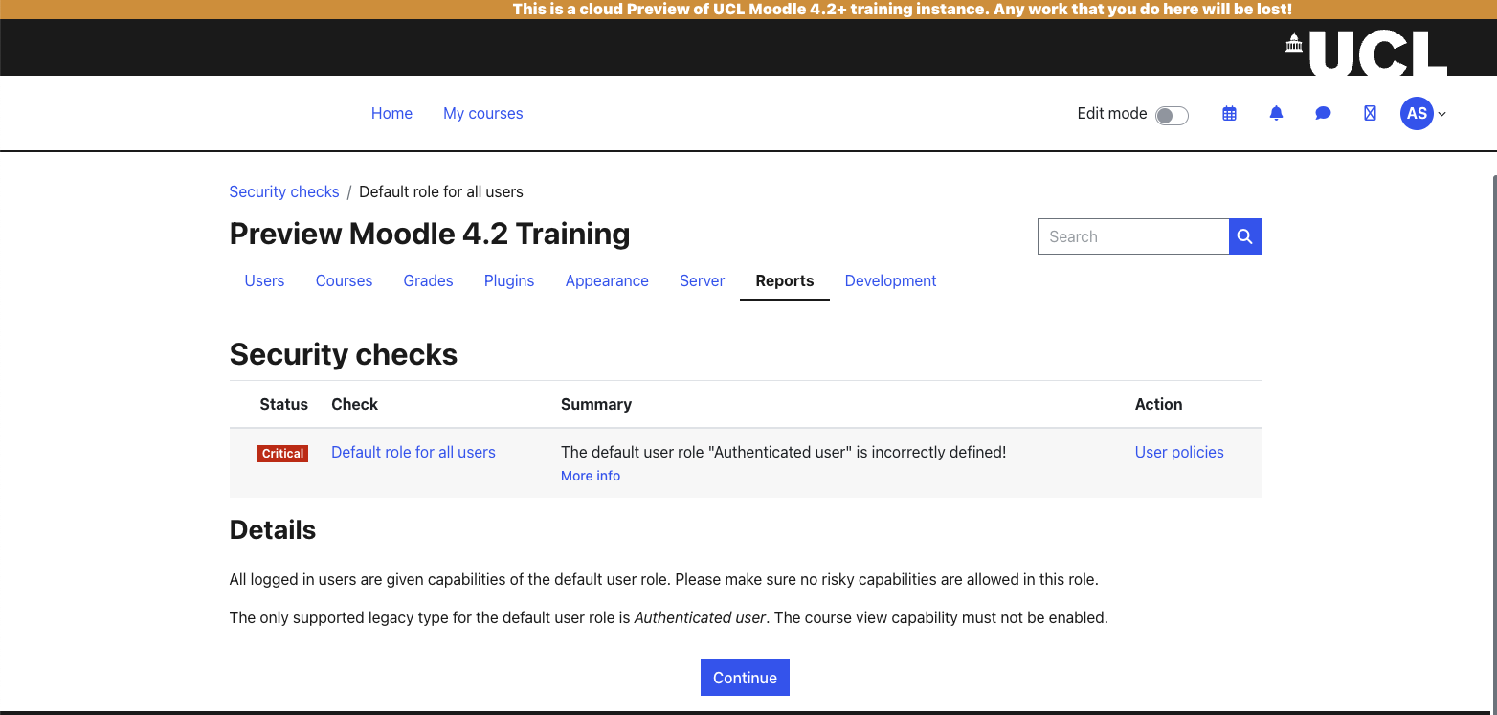
Task: Toggle the Edit mode switch
Action: [1172, 116]
